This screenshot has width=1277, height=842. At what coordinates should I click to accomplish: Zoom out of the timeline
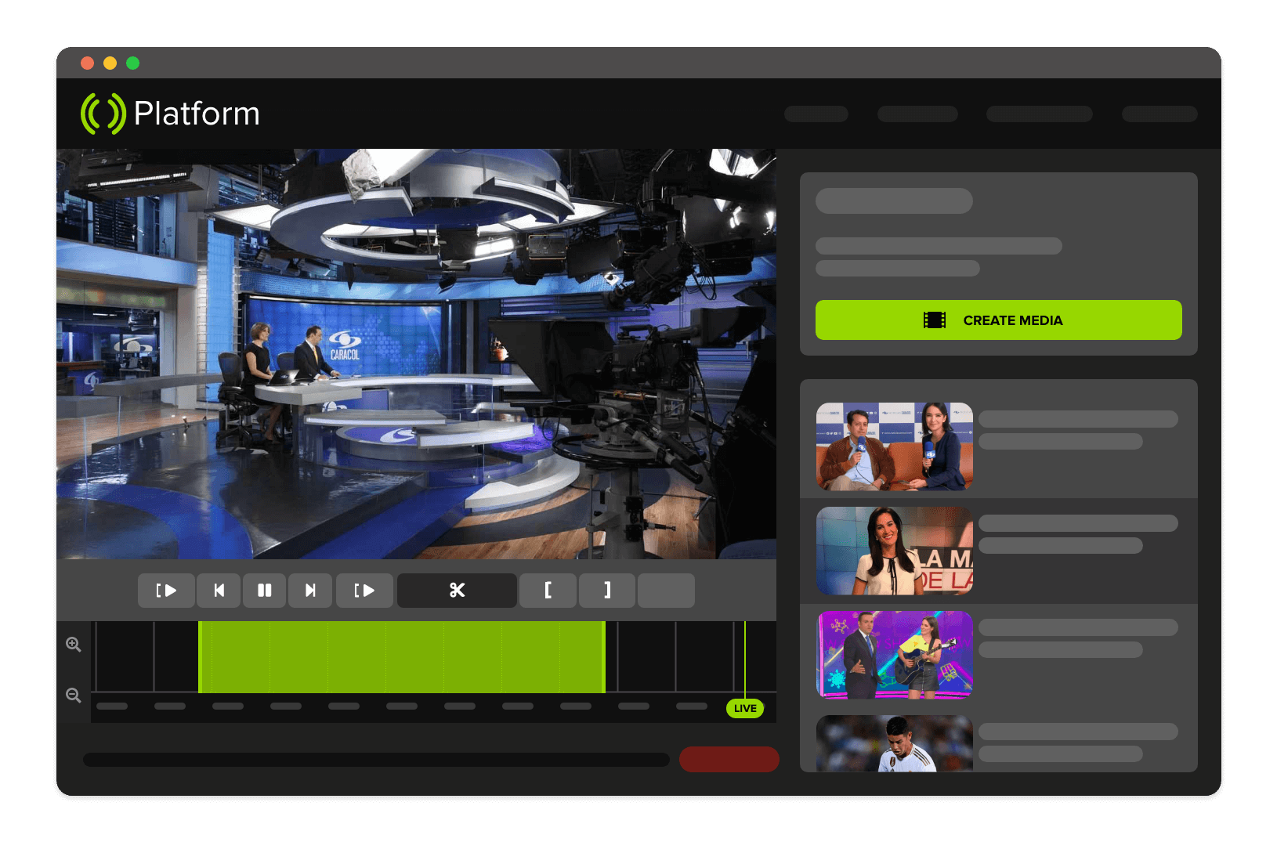pos(73,695)
